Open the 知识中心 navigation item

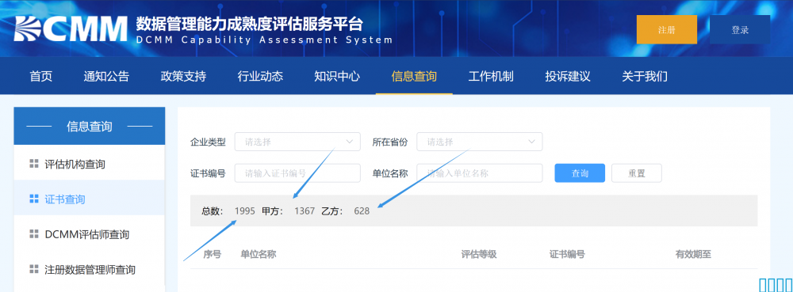(x=337, y=76)
